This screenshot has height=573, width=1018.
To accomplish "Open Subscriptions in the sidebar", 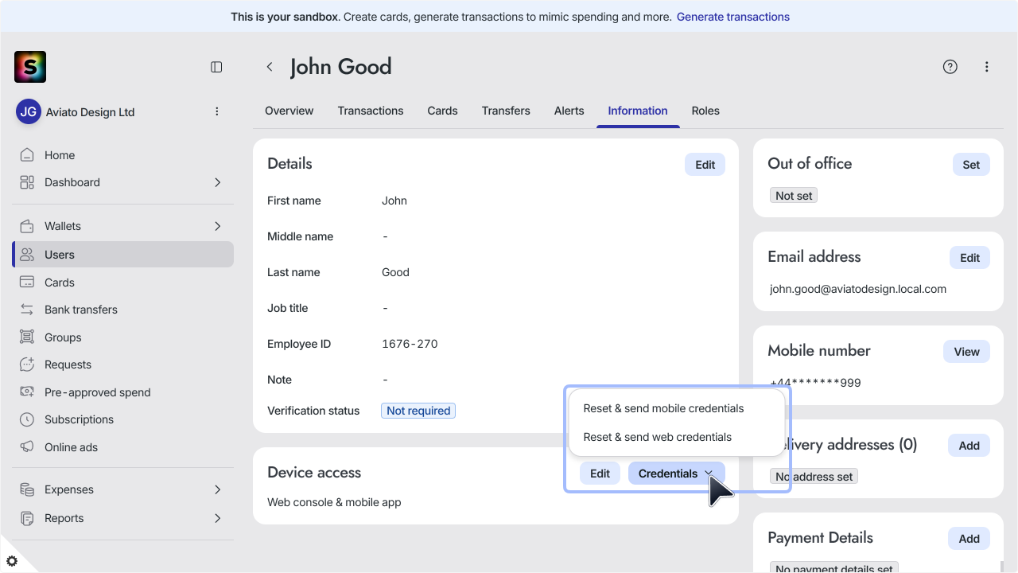I will point(122,419).
